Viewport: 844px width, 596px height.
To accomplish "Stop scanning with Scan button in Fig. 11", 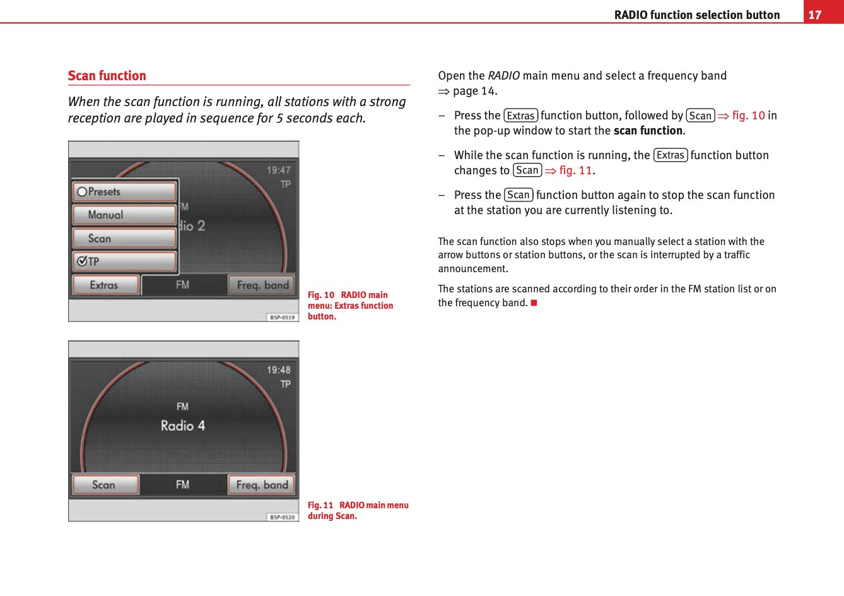I will [x=105, y=485].
